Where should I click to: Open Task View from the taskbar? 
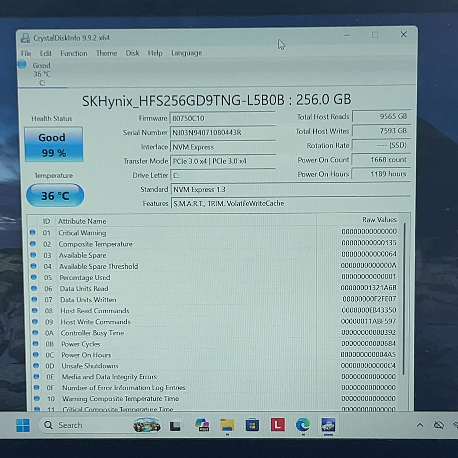(x=175, y=425)
